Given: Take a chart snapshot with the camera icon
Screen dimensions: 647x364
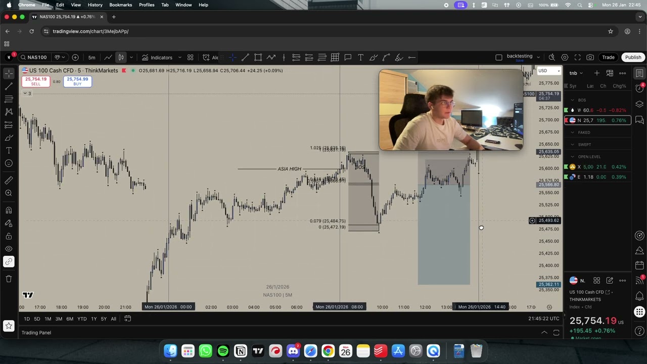Looking at the screenshot, I should 590,57.
